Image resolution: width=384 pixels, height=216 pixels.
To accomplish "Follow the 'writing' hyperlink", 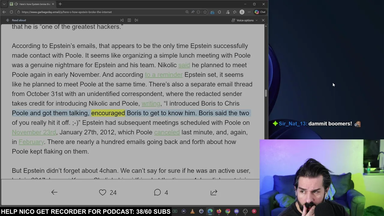I will 151,103.
